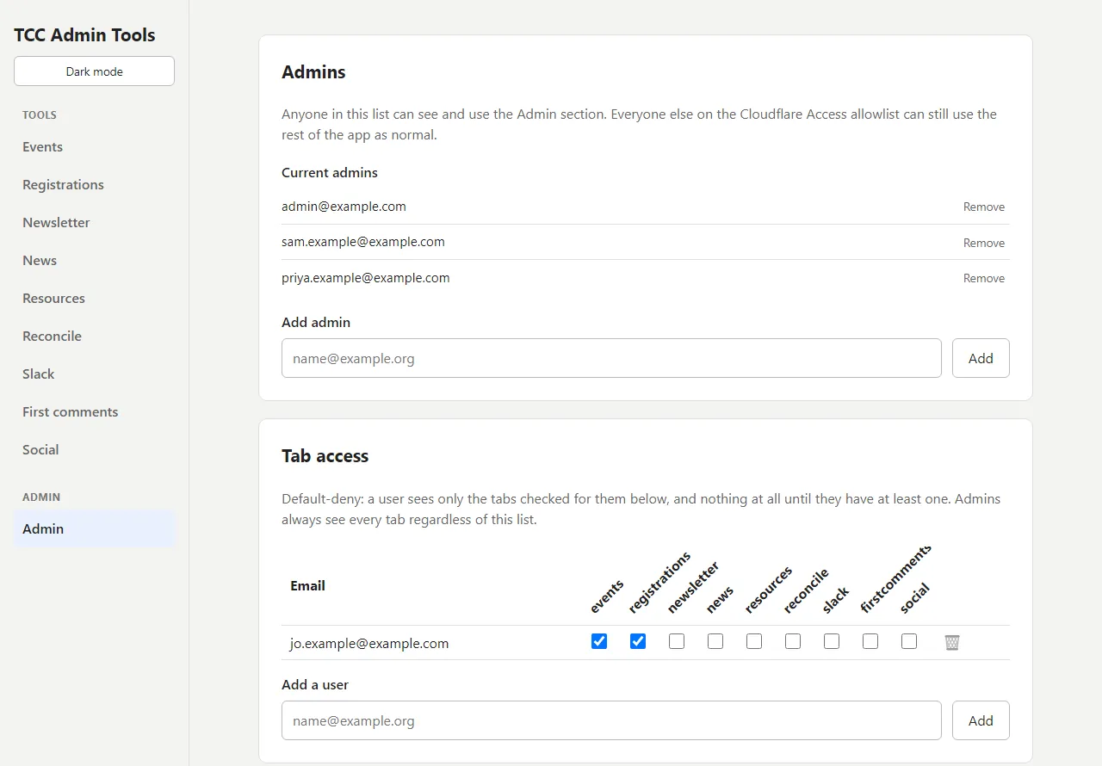
Task: Click the jo.example@example.com email text
Action: [x=369, y=644]
